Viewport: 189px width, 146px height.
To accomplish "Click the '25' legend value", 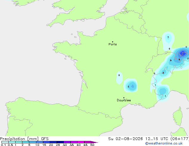I will [x=58, y=145].
